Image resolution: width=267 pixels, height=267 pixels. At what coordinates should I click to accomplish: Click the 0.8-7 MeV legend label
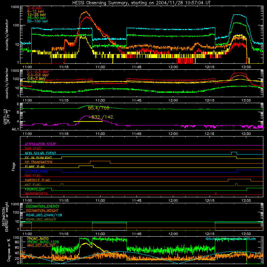tap(36, 78)
